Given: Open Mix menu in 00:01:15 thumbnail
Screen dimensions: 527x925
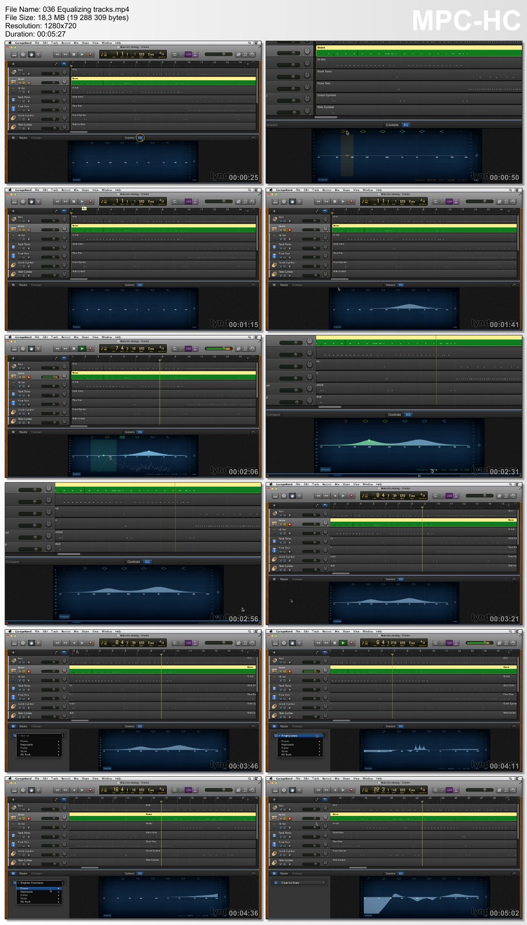Looking at the screenshot, I should pyautogui.click(x=76, y=190).
